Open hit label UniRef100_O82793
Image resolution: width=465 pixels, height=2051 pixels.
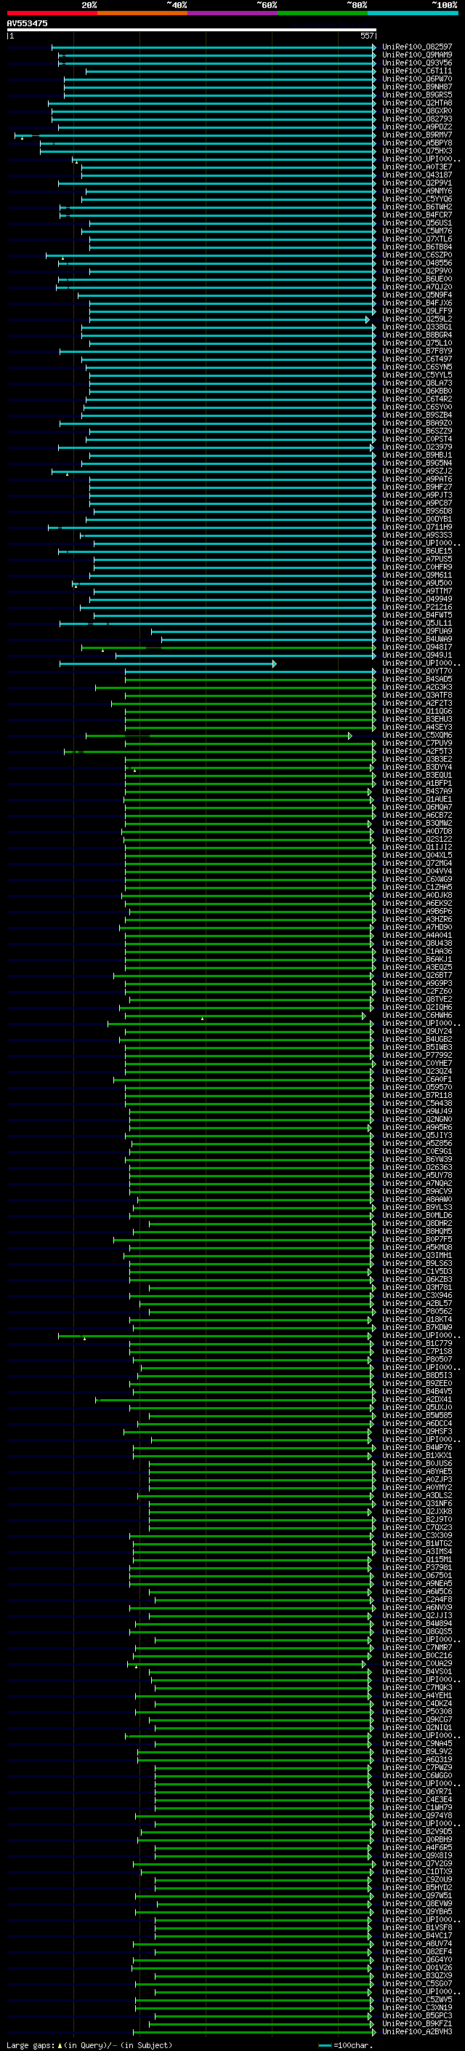pyautogui.click(x=417, y=119)
